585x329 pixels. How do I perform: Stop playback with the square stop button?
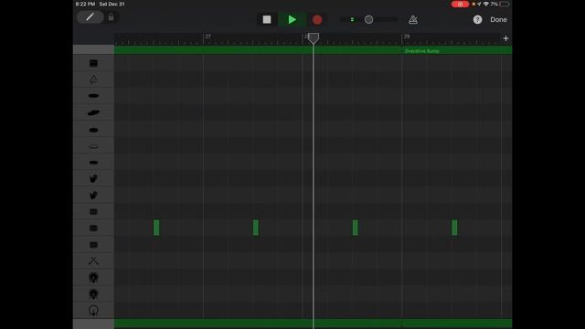(x=267, y=19)
